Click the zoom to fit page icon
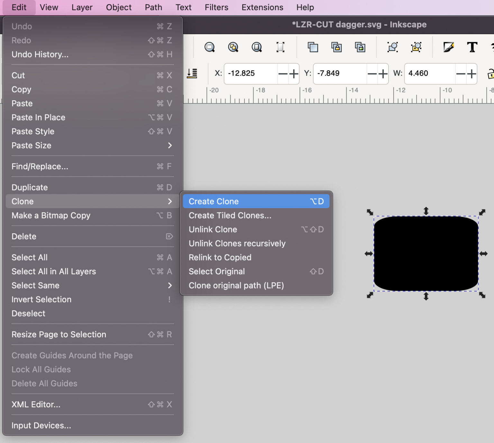494x443 pixels. pyautogui.click(x=257, y=47)
